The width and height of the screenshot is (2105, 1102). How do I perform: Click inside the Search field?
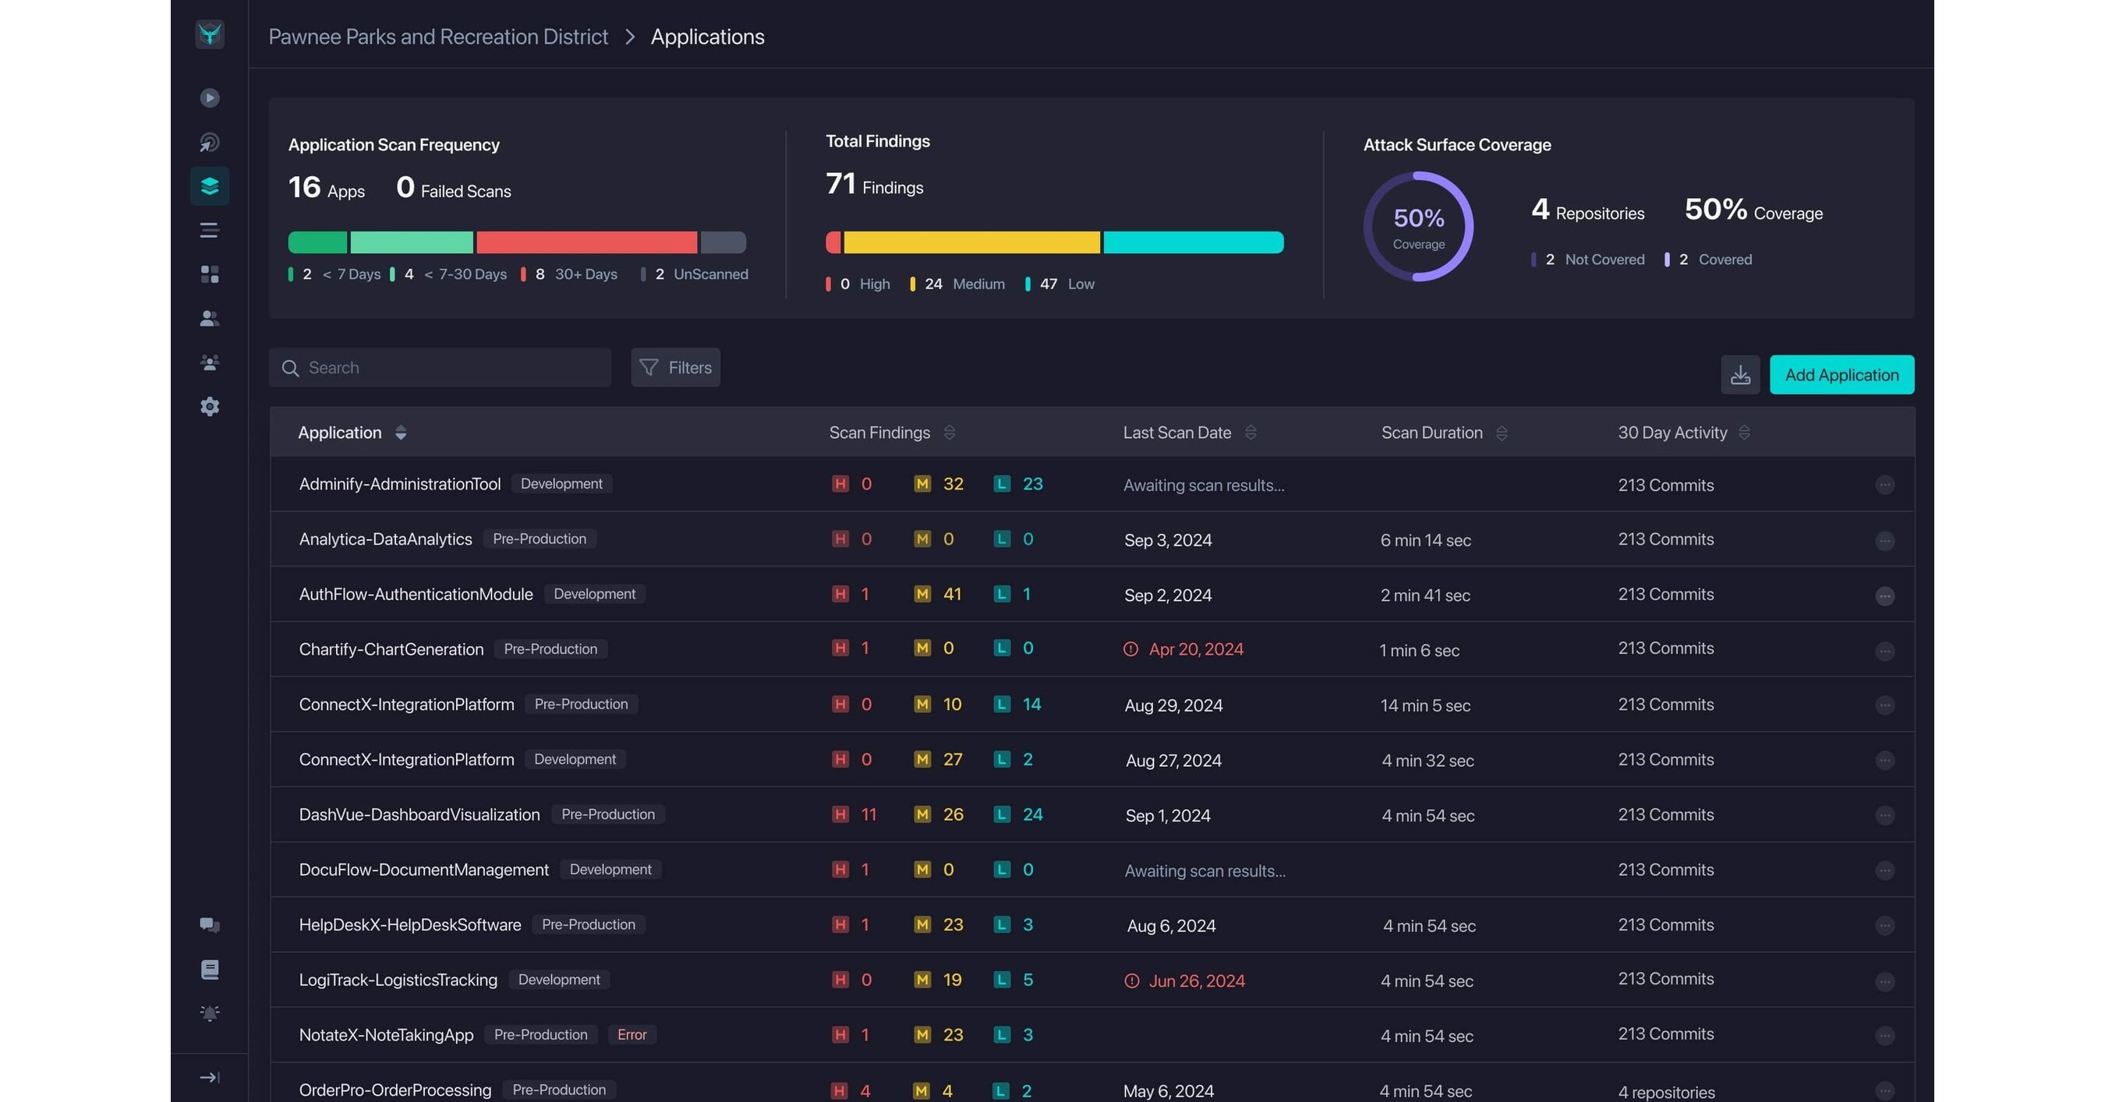[x=440, y=368]
